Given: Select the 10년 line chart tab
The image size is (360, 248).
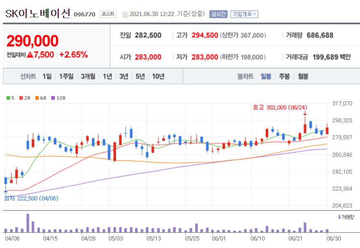Looking at the screenshot, I should tap(158, 76).
